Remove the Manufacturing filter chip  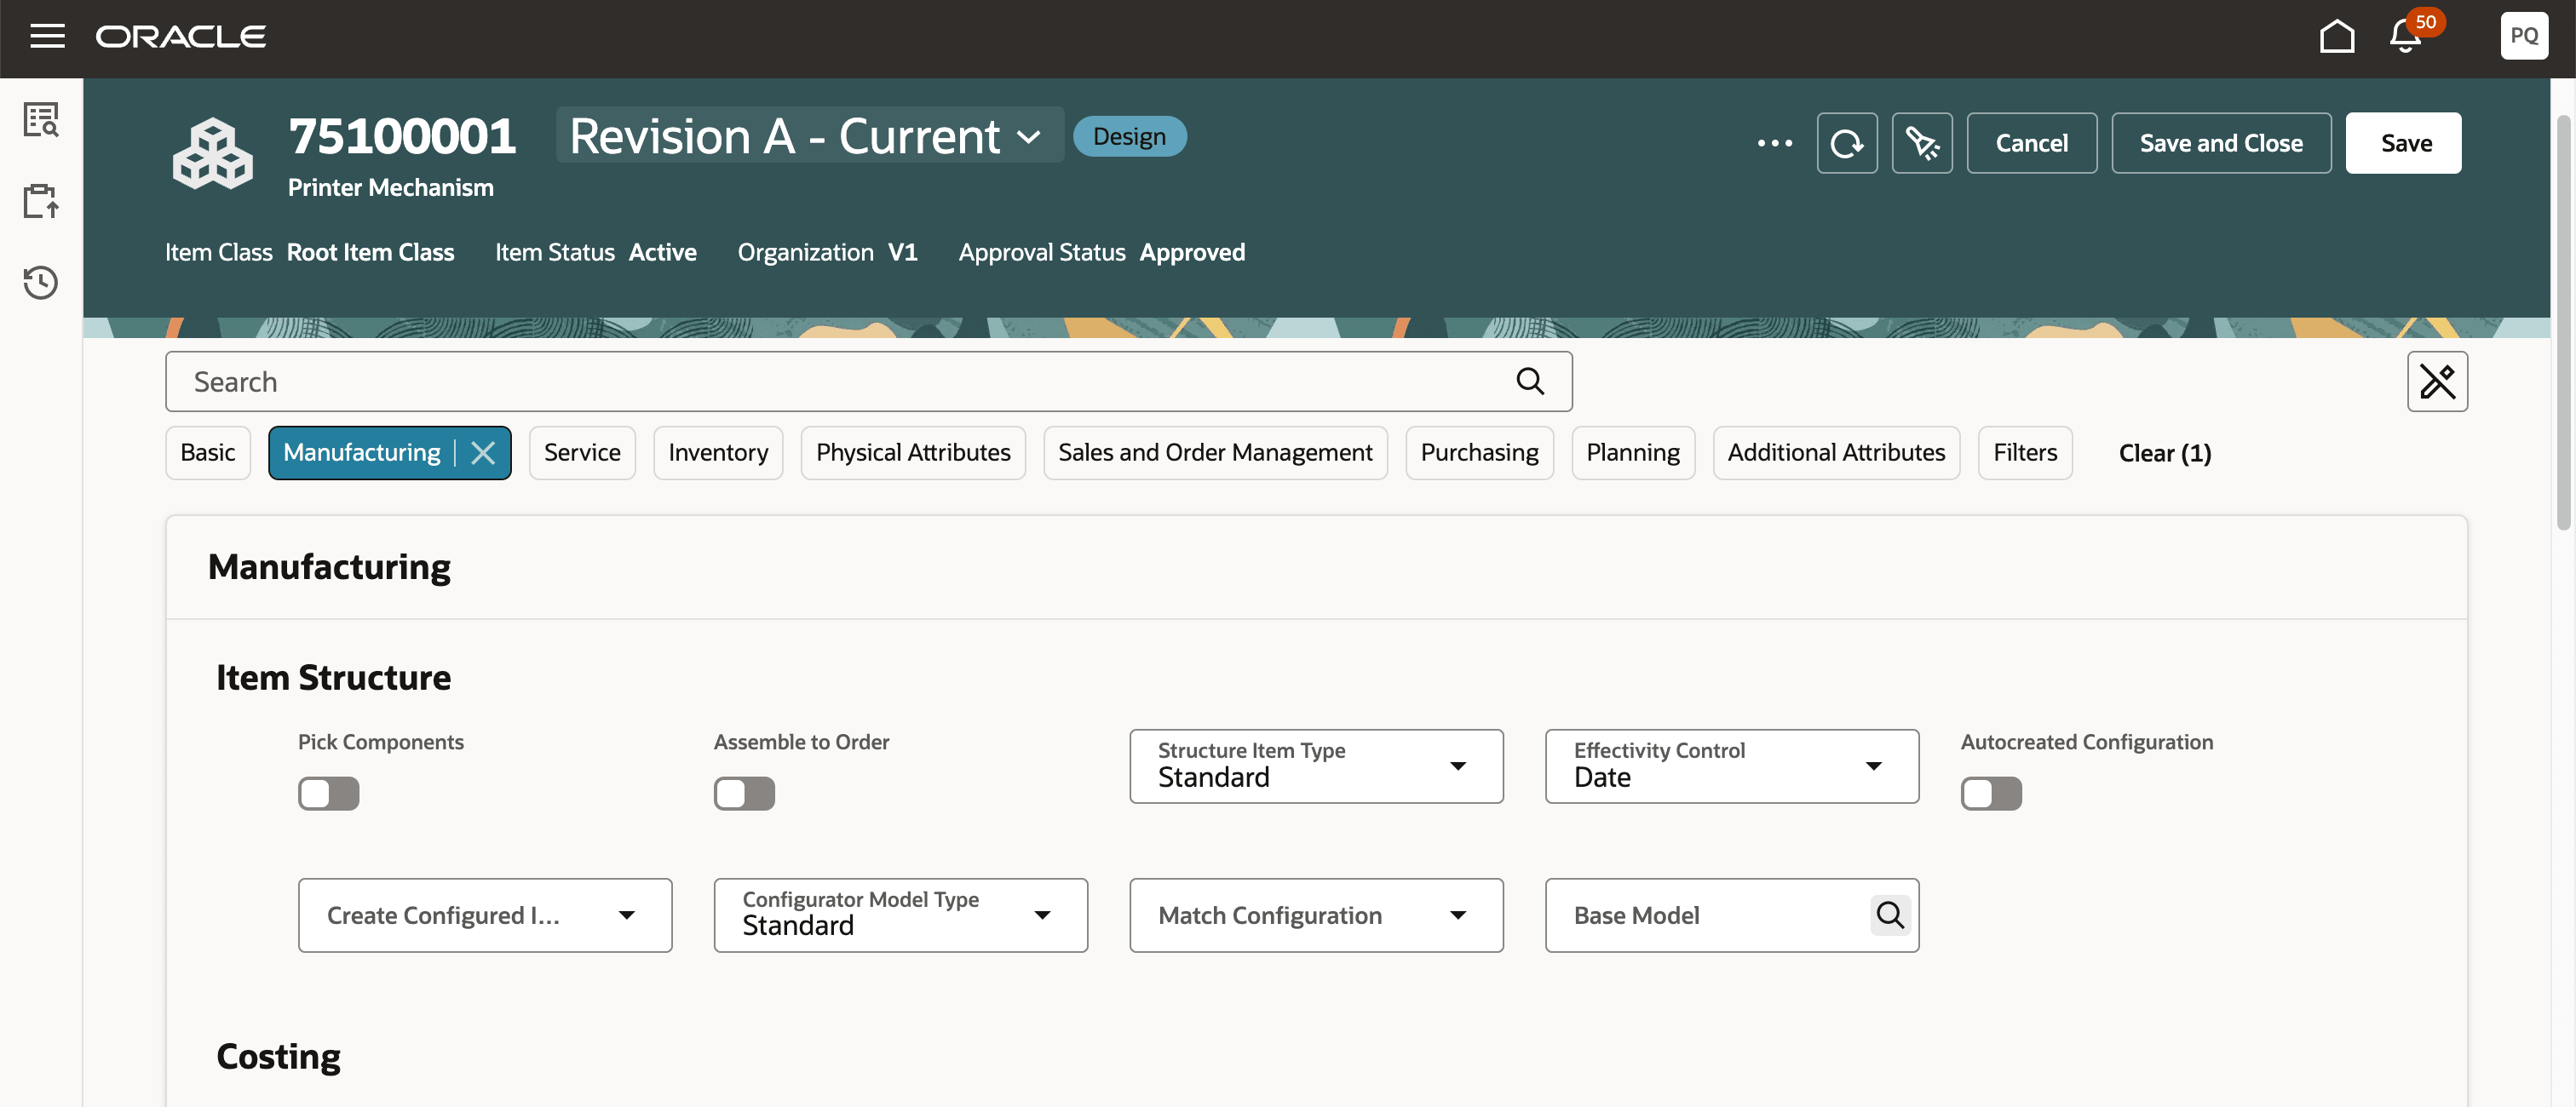click(484, 453)
